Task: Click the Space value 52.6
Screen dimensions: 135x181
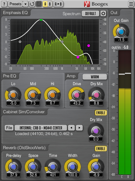Action: pyautogui.click(x=33, y=175)
